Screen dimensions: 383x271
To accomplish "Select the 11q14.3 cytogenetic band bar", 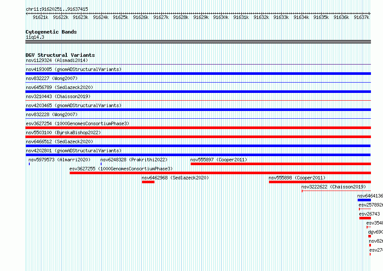I will click(198, 42).
